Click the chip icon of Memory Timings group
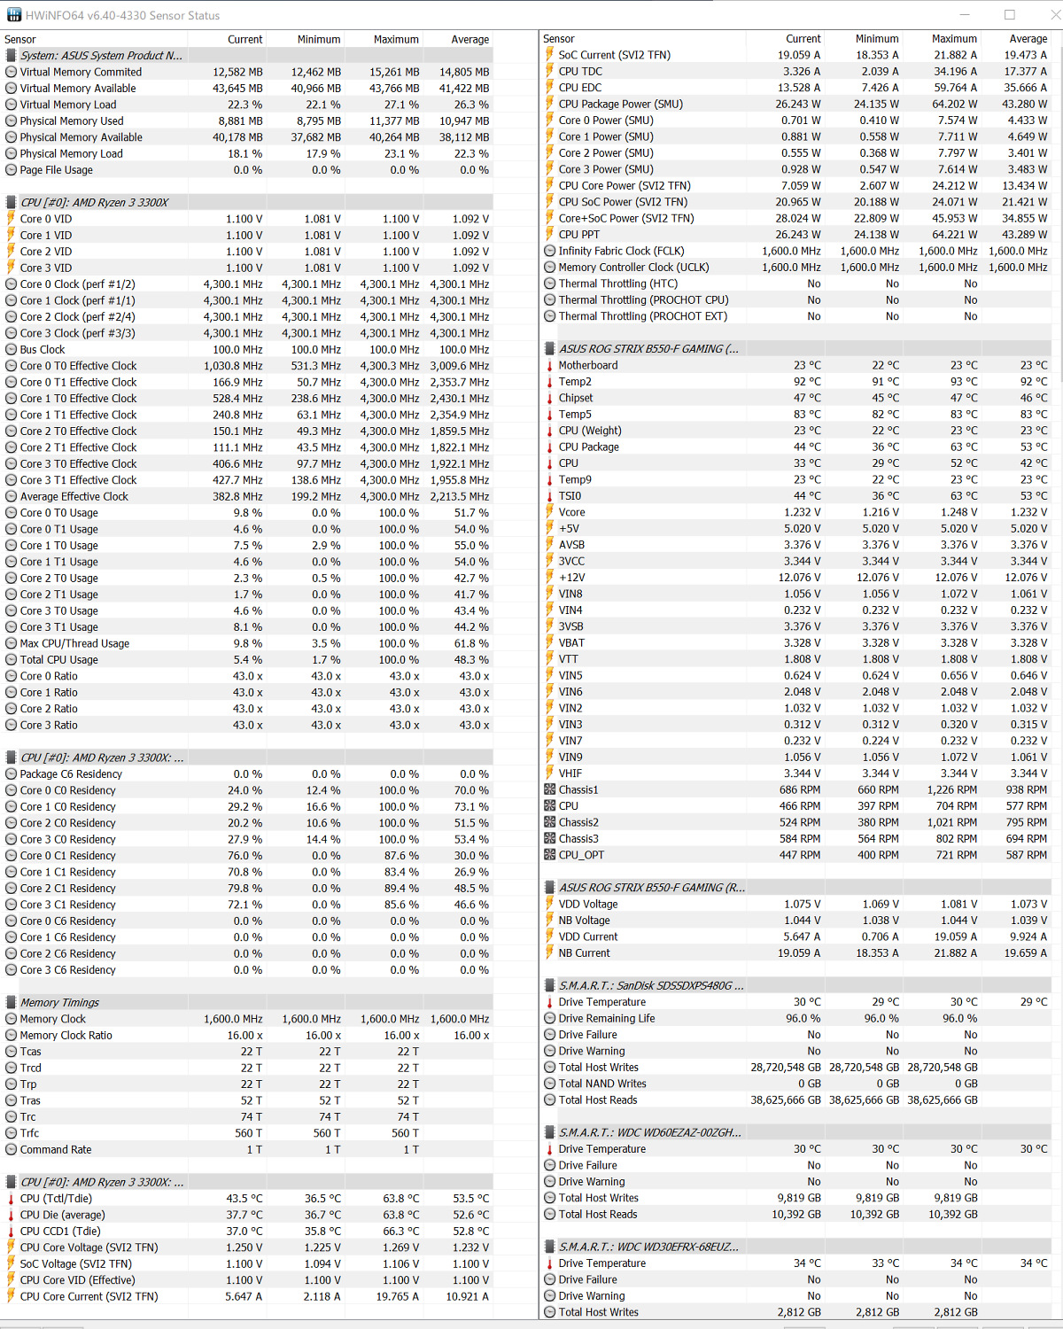Viewport: 1063px width, 1329px height. click(11, 1003)
